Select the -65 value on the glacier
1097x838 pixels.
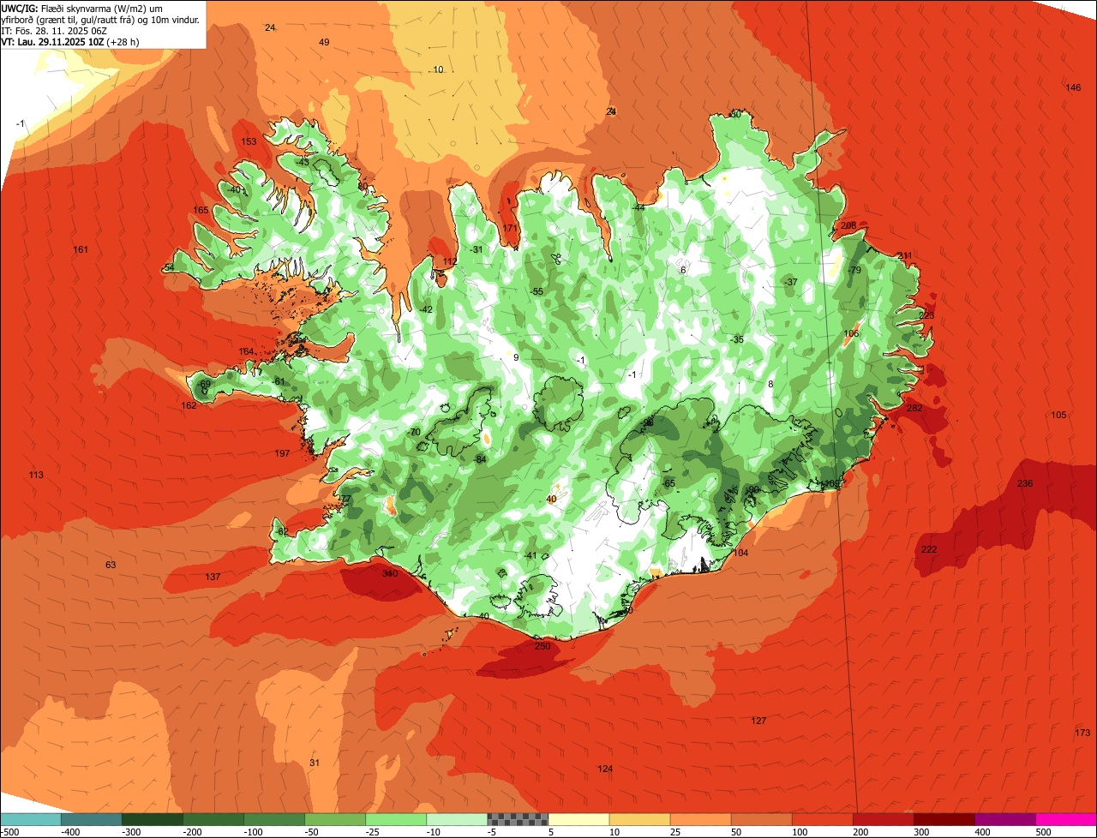click(x=668, y=483)
